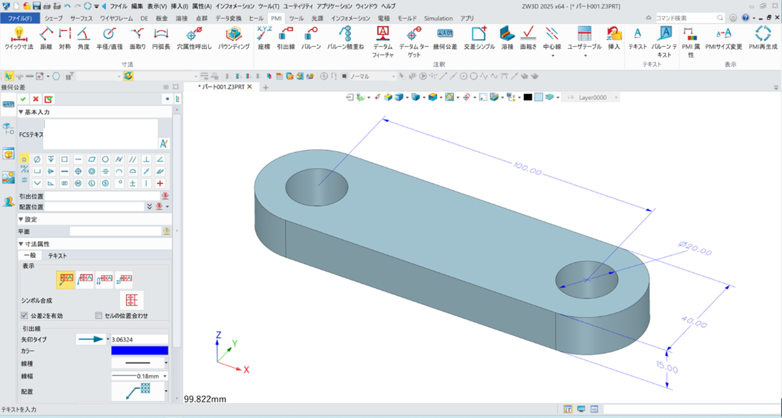Insert the circled M material condition symbol

click(78, 184)
